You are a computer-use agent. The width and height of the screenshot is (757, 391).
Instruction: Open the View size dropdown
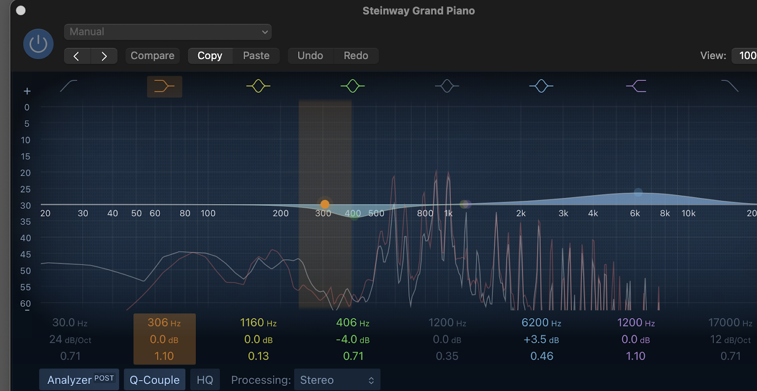[745, 56]
